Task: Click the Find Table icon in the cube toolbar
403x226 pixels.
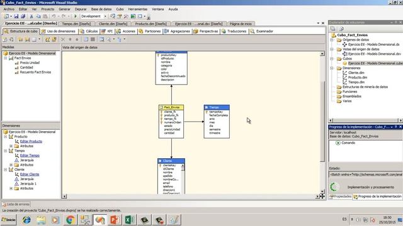Action: tap(102, 40)
